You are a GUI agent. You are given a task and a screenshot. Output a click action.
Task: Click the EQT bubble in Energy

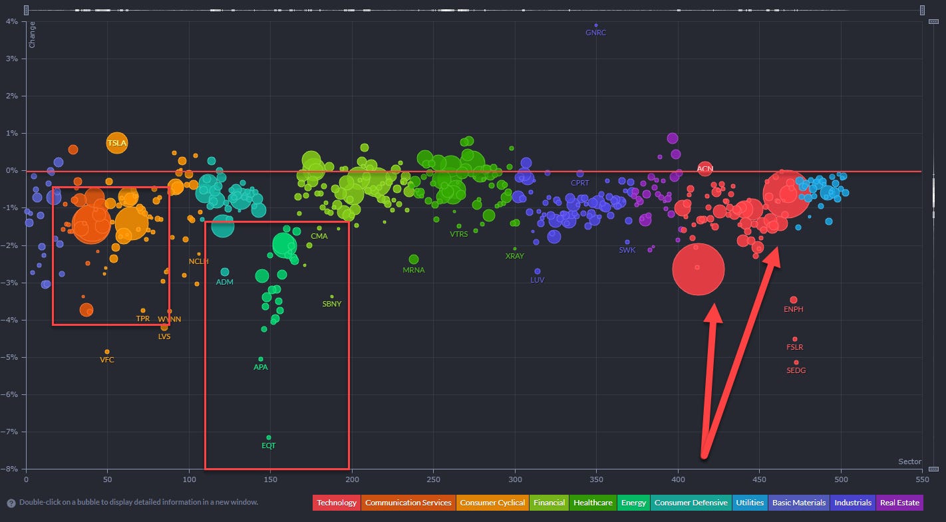tap(269, 438)
